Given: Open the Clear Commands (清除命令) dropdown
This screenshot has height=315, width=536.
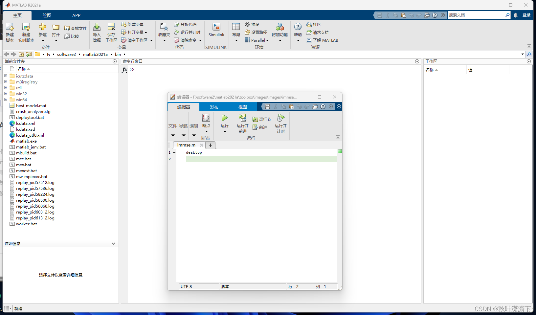Looking at the screenshot, I should coord(200,40).
